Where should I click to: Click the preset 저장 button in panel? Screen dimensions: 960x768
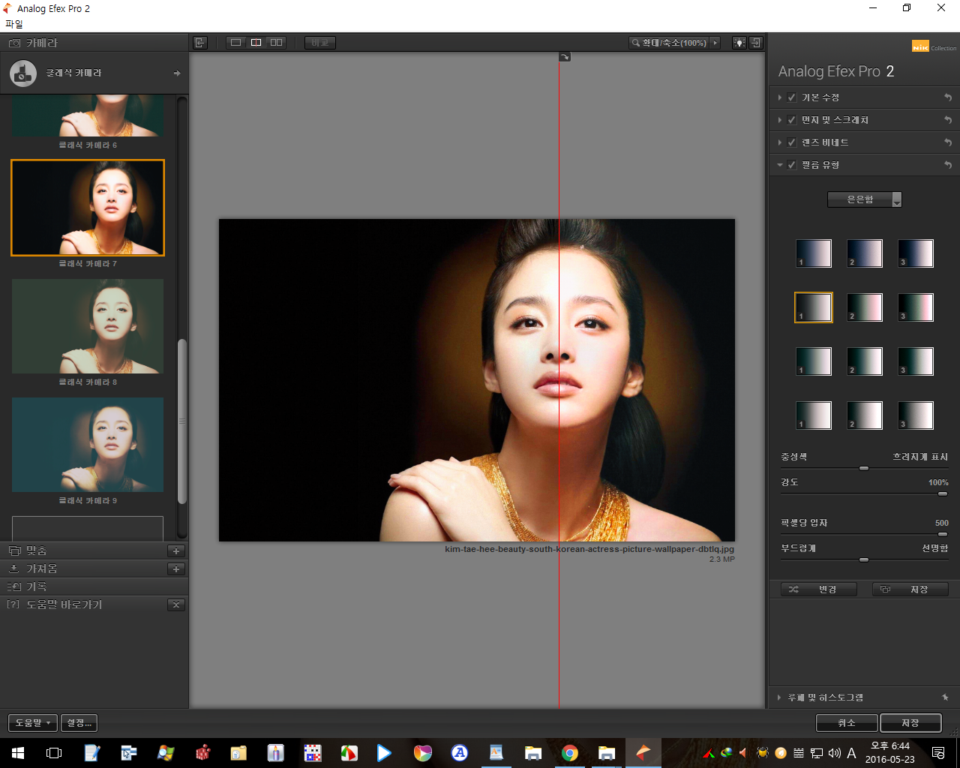[910, 589]
